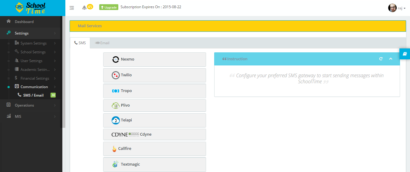The image size is (410, 172).
Task: Switch to the Email tab
Action: pyautogui.click(x=102, y=43)
